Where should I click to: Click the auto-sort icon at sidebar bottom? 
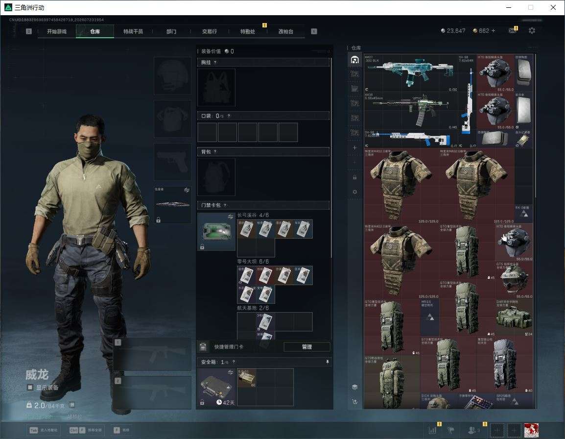coord(354,402)
